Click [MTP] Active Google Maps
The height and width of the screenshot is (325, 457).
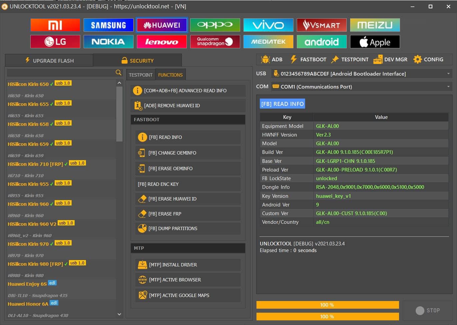tap(188, 295)
